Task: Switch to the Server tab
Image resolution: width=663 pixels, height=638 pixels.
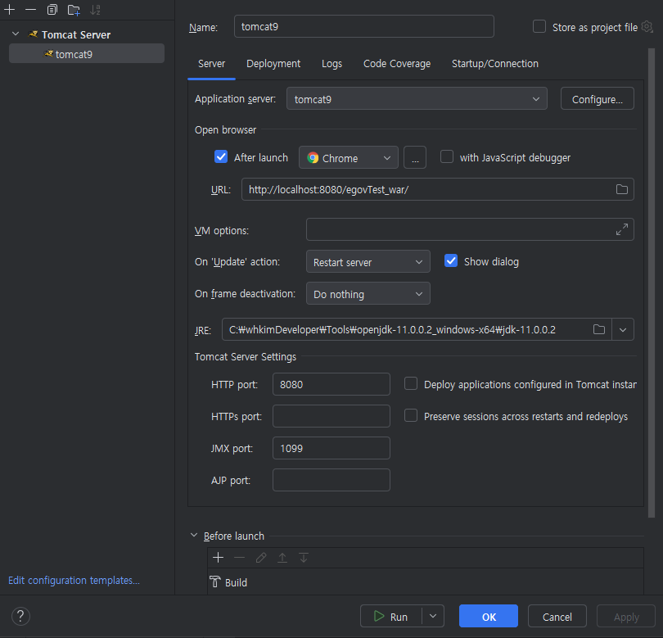Action: pyautogui.click(x=211, y=63)
